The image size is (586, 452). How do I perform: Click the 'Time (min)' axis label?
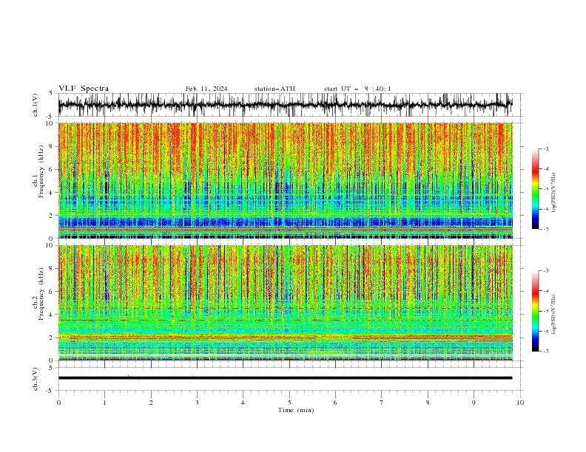click(x=296, y=410)
